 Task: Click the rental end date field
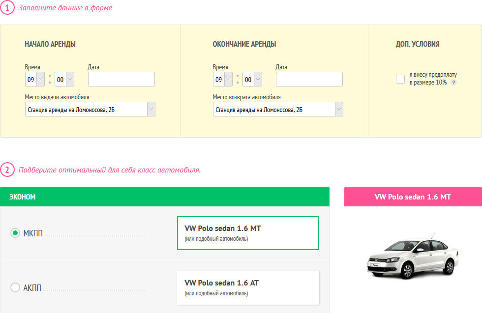(x=309, y=79)
